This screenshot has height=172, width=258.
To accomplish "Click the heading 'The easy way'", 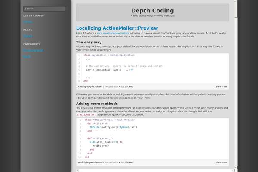I will point(89,42).
